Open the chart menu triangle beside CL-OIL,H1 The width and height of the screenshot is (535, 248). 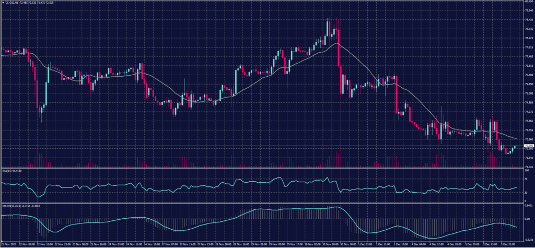(2, 3)
